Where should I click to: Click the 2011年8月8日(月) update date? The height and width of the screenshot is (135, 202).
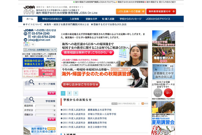pyautogui.click(x=127, y=103)
